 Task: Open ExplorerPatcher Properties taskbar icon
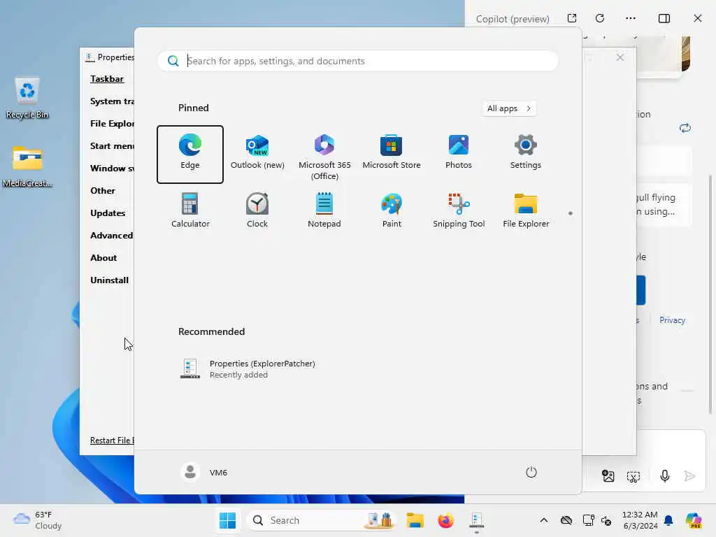476,520
